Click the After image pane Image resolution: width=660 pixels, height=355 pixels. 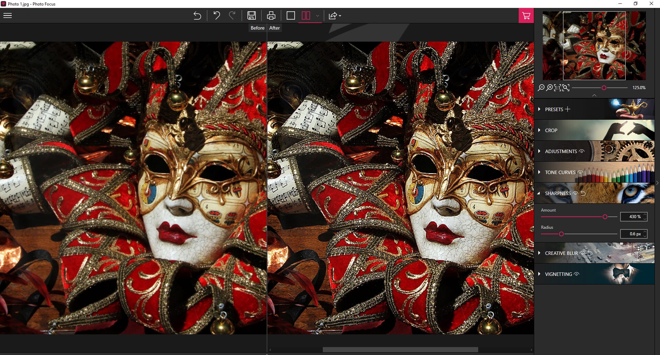pyautogui.click(x=400, y=188)
